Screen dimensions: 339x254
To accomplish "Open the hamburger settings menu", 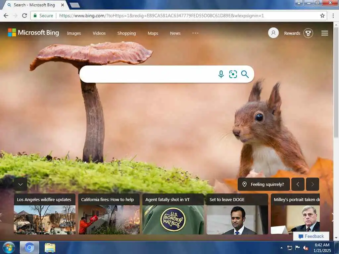I will (324, 33).
